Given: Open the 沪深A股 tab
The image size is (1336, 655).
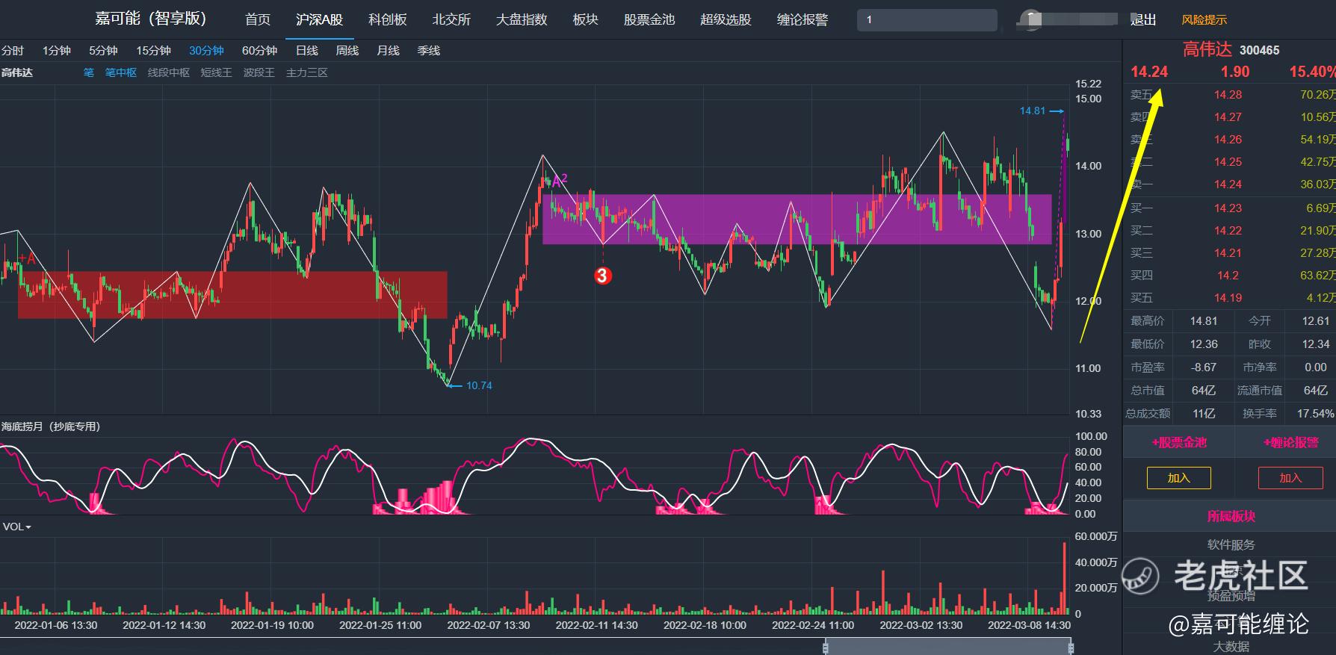Looking at the screenshot, I should click(x=320, y=19).
